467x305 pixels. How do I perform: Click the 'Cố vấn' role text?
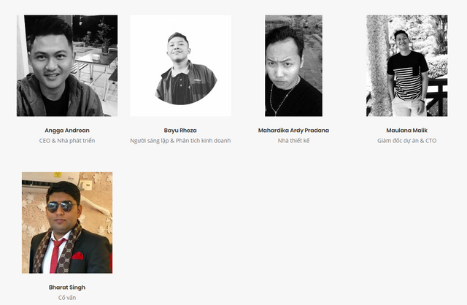67,298
